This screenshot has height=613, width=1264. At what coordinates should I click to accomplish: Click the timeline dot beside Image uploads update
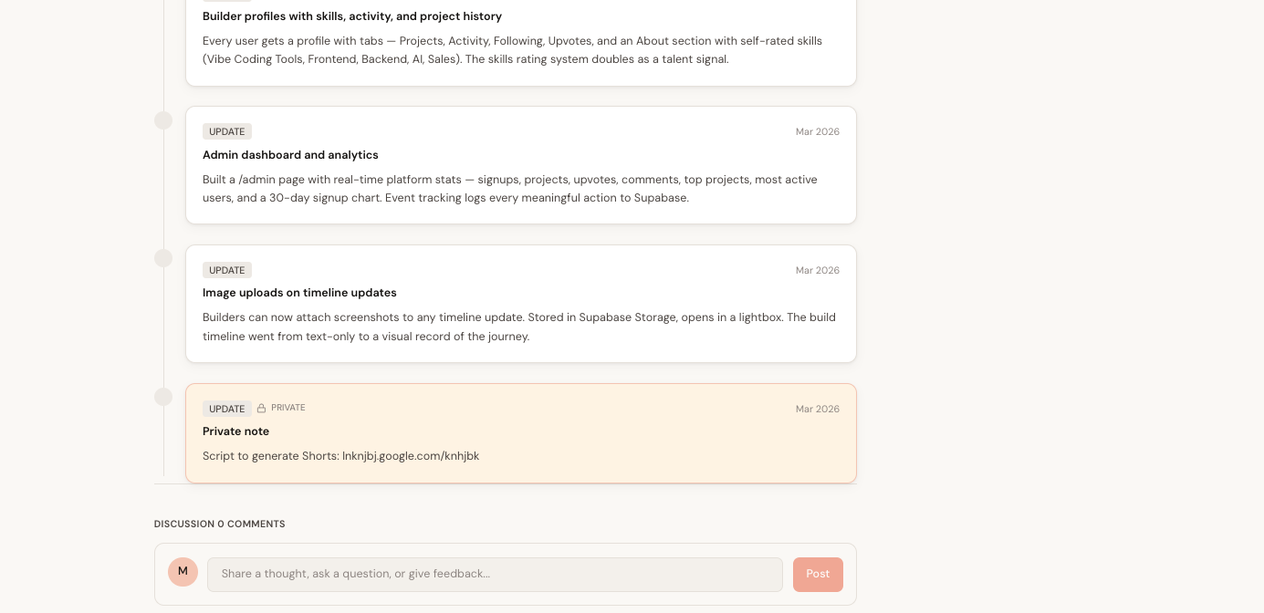[163, 258]
